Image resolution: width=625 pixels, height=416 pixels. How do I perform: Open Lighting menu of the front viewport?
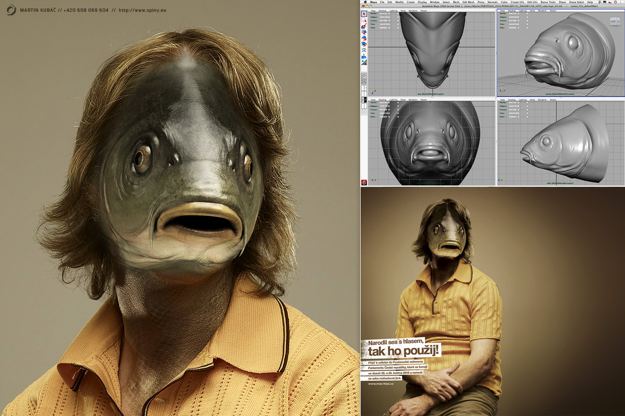[393, 100]
